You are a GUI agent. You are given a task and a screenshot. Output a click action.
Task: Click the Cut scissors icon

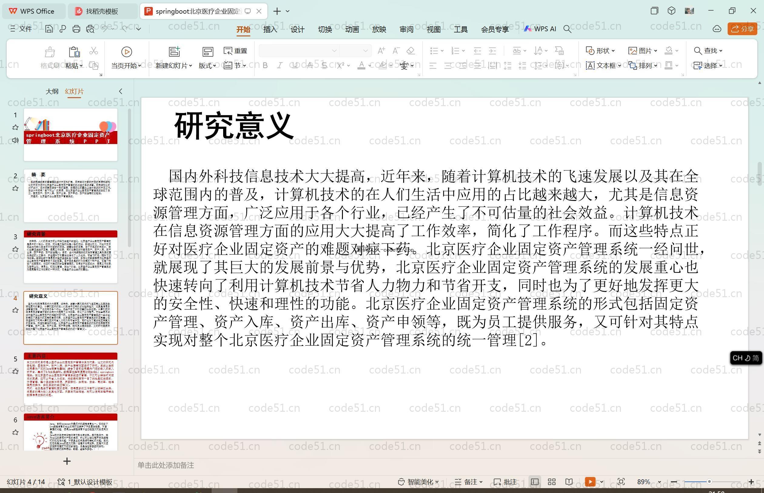(x=93, y=51)
